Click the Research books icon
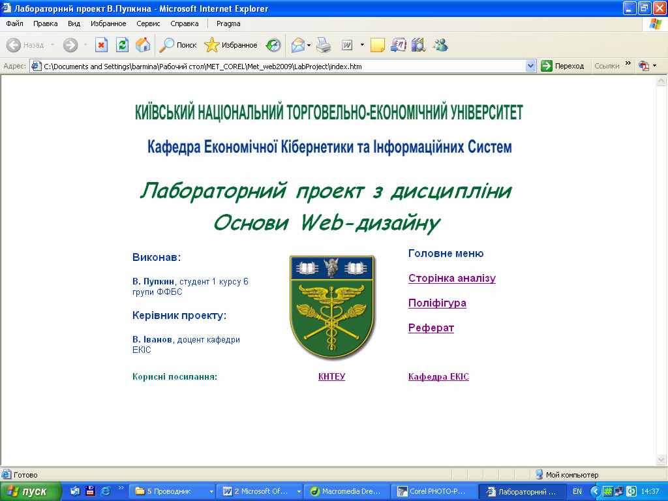This screenshot has height=501, width=668. pyautogui.click(x=419, y=45)
